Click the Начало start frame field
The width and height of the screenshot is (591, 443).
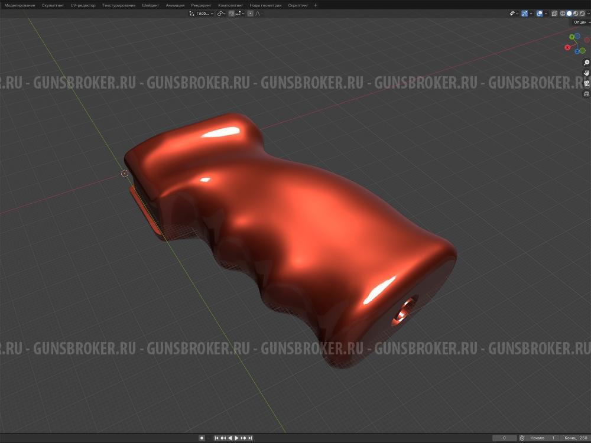tap(543, 438)
